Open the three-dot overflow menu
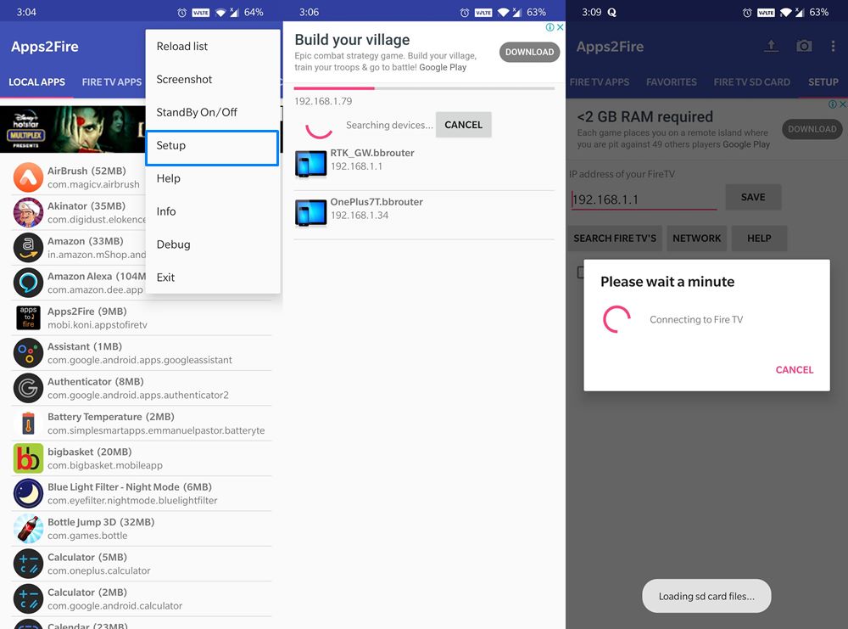 click(833, 47)
